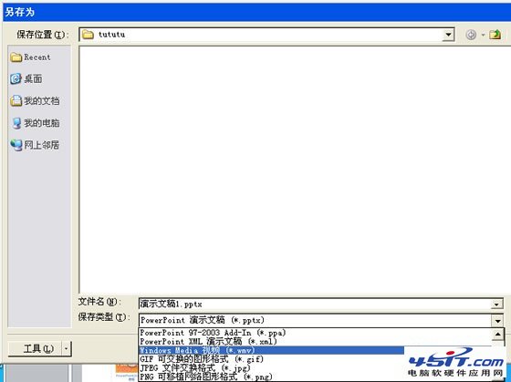The width and height of the screenshot is (511, 382).
Task: Click the back navigation arrow icon
Action: pos(471,35)
